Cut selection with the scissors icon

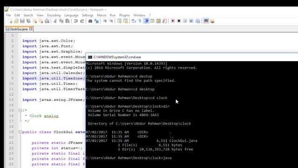(55, 21)
